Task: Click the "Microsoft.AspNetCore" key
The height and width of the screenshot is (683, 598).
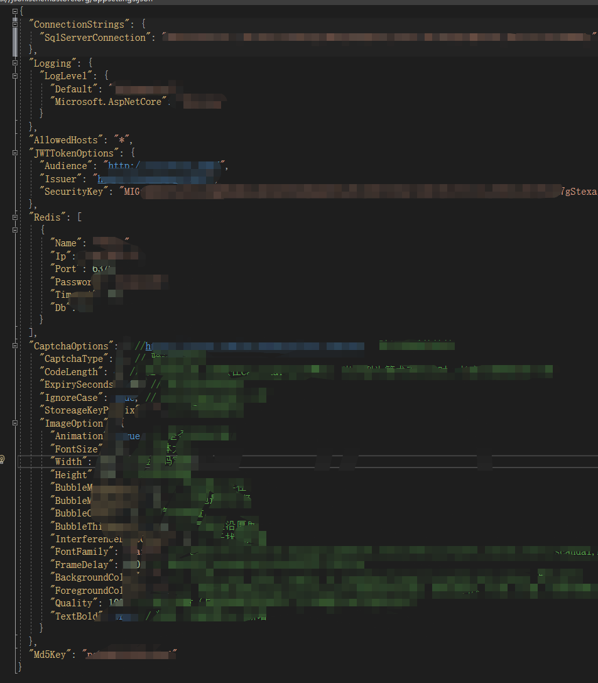Action: point(108,102)
